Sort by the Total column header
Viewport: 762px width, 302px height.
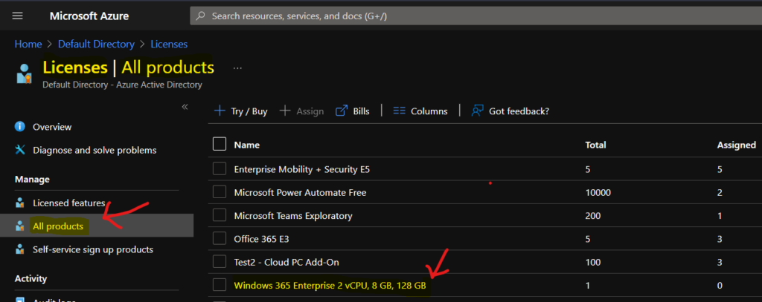[596, 145]
